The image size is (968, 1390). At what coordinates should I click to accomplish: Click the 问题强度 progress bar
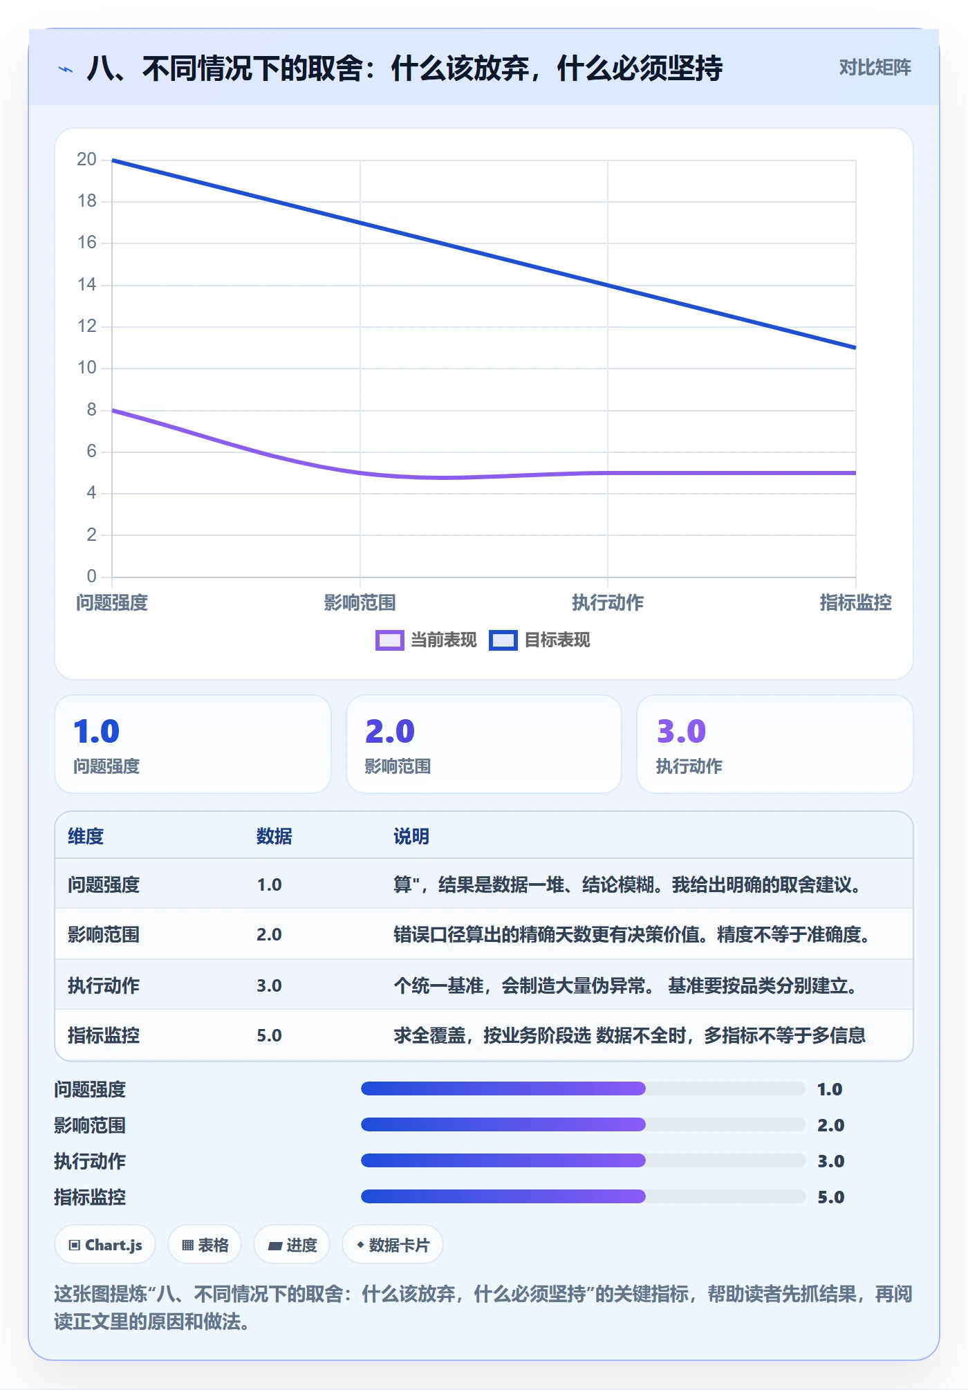583,1089
